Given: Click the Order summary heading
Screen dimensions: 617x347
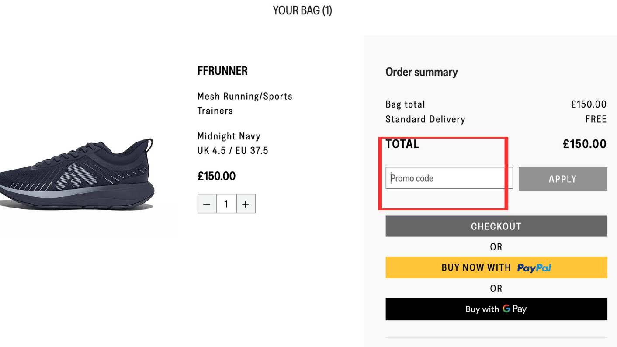Looking at the screenshot, I should point(421,72).
